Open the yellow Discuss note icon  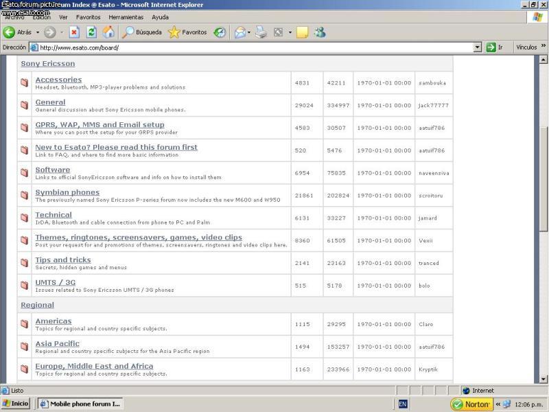302,32
